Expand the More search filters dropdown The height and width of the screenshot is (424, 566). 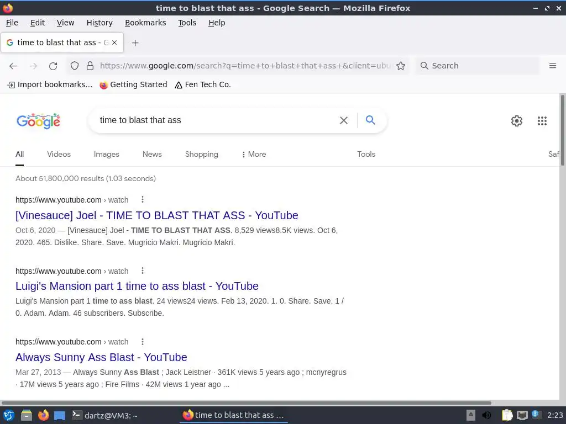click(x=254, y=155)
